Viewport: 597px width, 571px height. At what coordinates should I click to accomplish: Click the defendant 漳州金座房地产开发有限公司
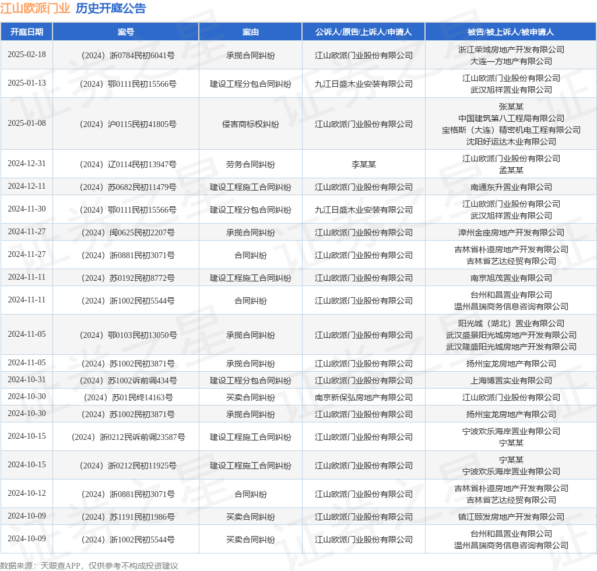point(511,232)
